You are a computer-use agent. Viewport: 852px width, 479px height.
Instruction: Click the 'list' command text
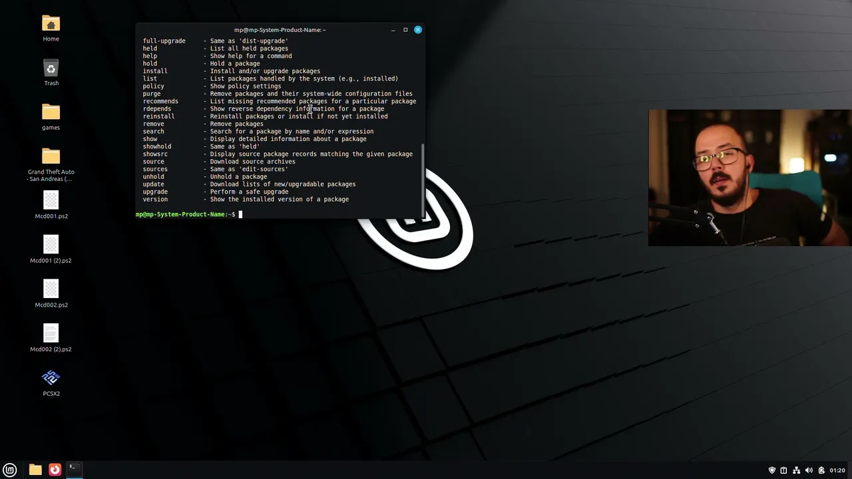click(150, 79)
